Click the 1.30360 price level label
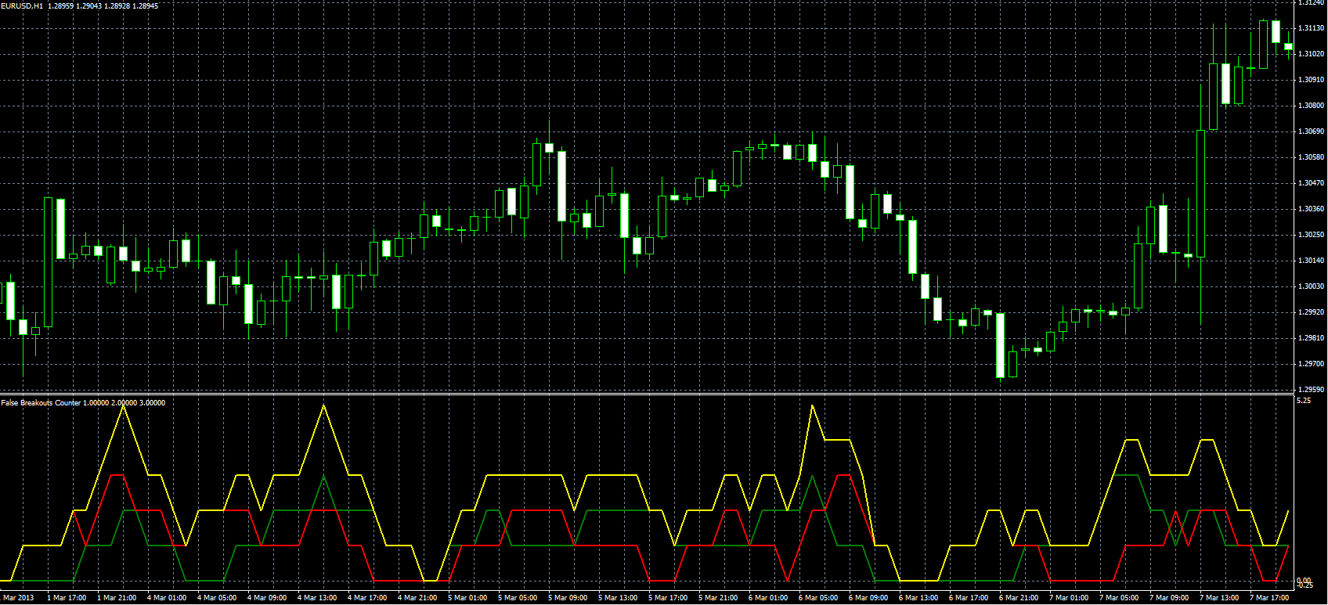Image resolution: width=1328 pixels, height=605 pixels. click(1311, 209)
